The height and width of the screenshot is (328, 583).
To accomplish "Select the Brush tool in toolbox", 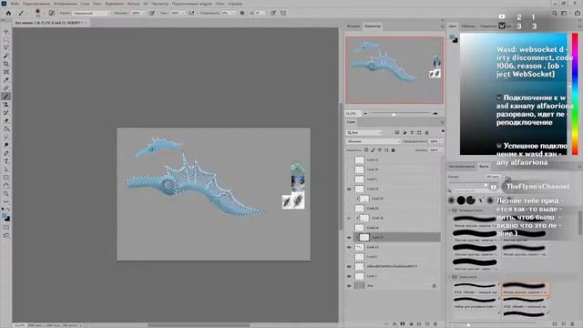I will [6, 97].
